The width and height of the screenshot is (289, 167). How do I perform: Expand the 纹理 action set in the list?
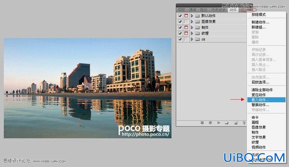click(x=192, y=33)
